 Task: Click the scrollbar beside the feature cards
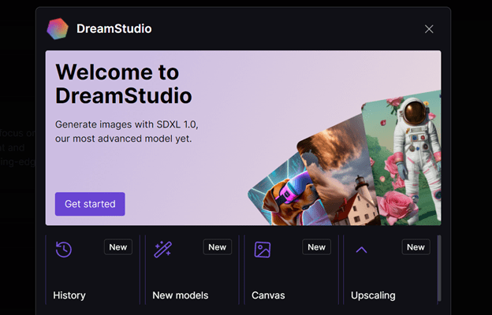click(439, 269)
